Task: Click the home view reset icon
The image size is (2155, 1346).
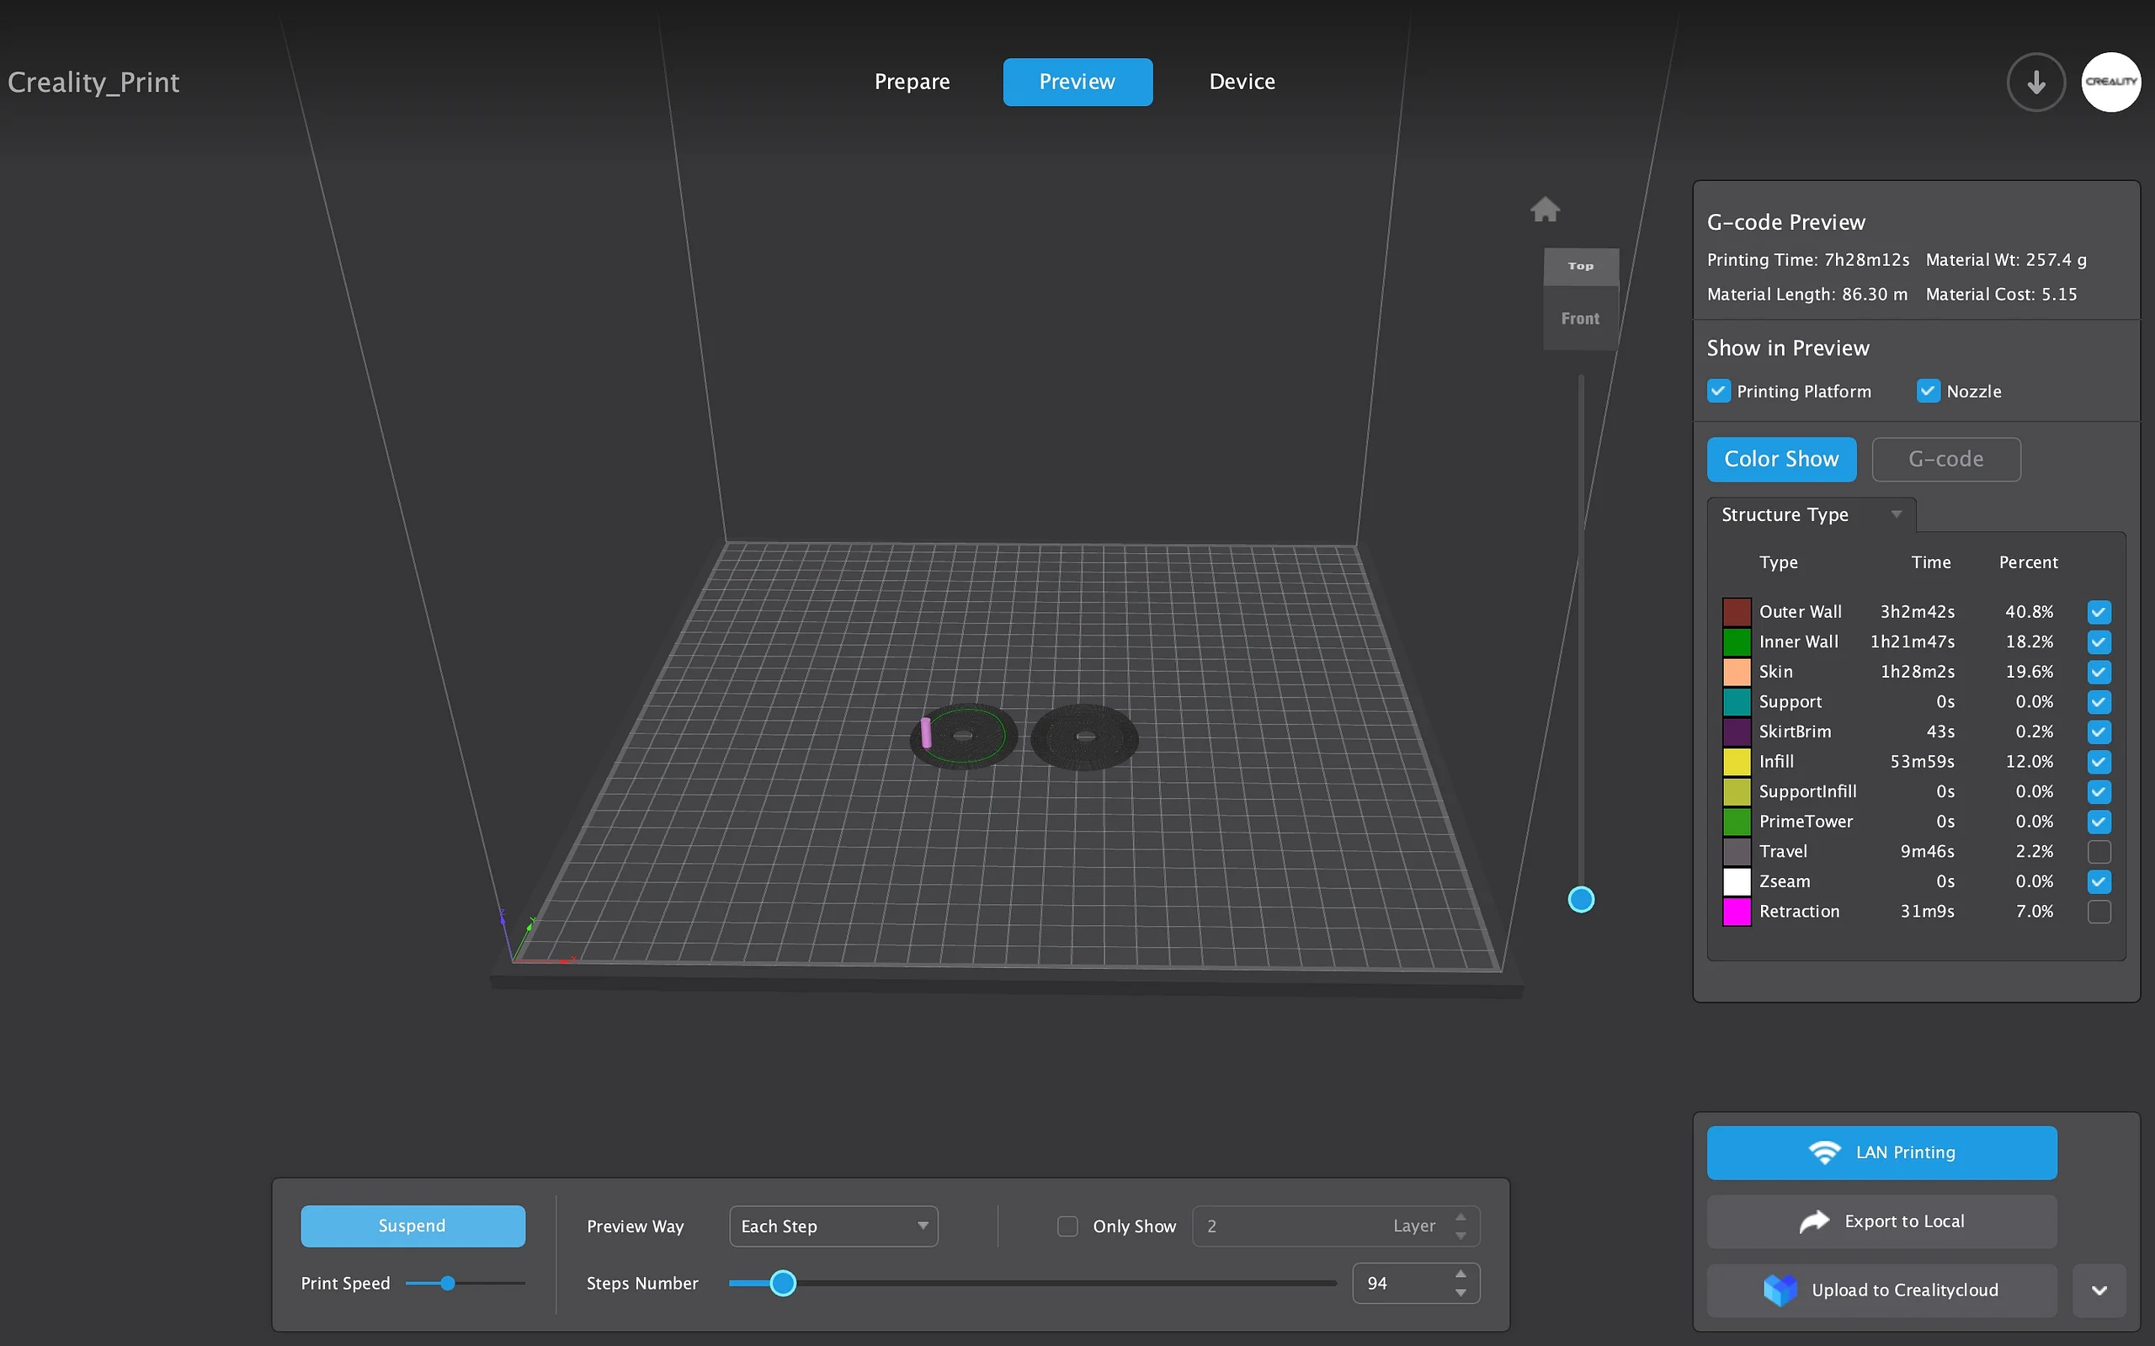Action: pos(1545,210)
